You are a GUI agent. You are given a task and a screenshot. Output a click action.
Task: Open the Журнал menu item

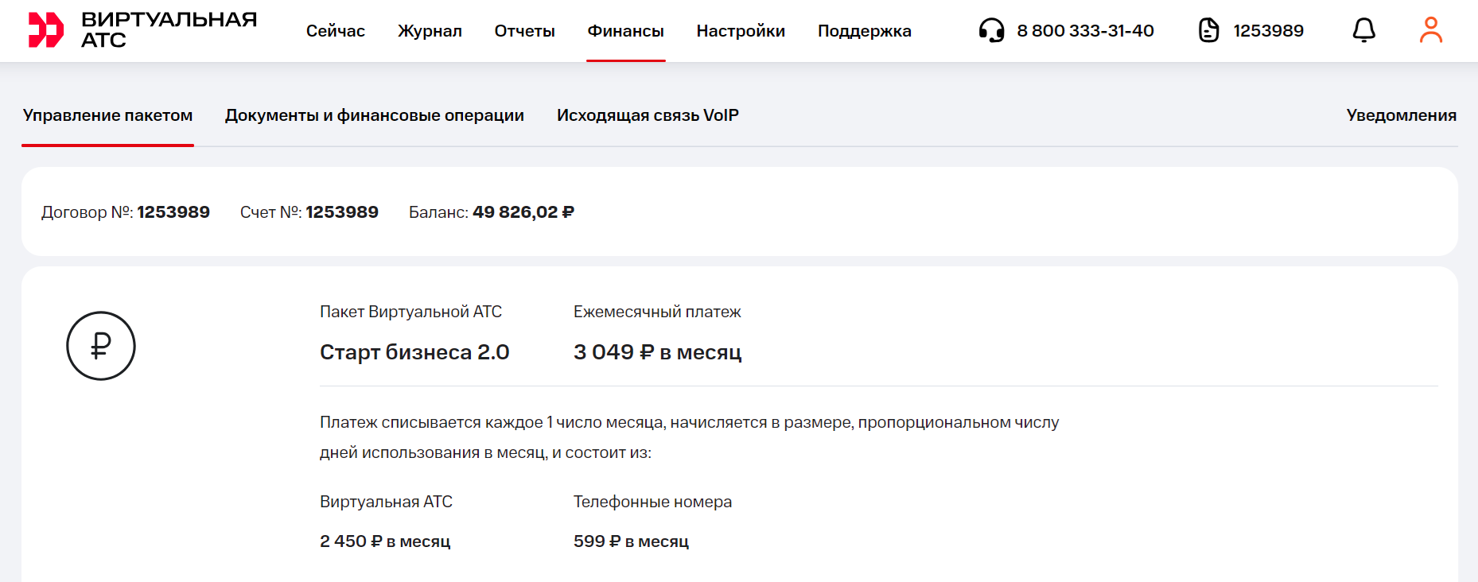tap(430, 31)
